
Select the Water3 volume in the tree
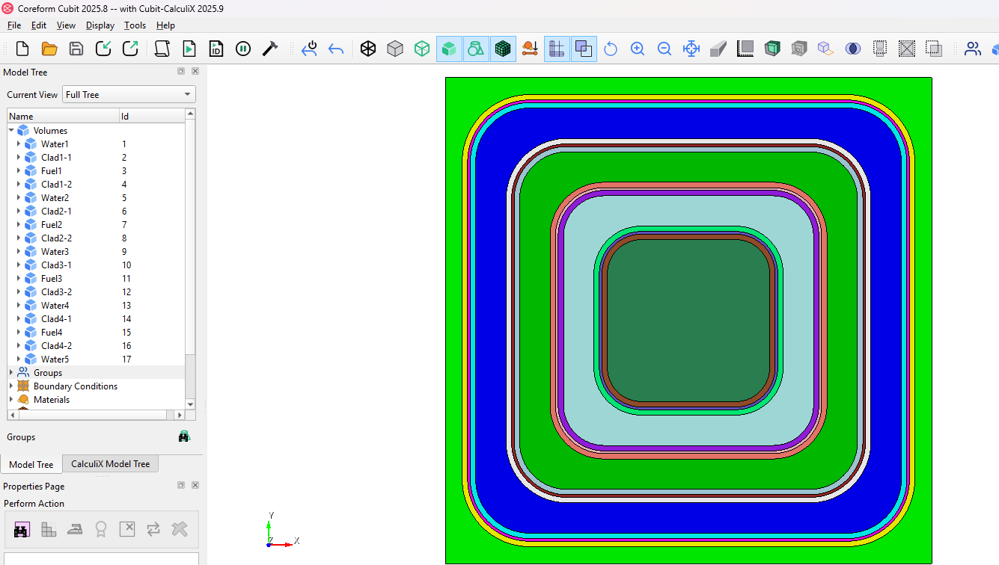click(x=55, y=252)
